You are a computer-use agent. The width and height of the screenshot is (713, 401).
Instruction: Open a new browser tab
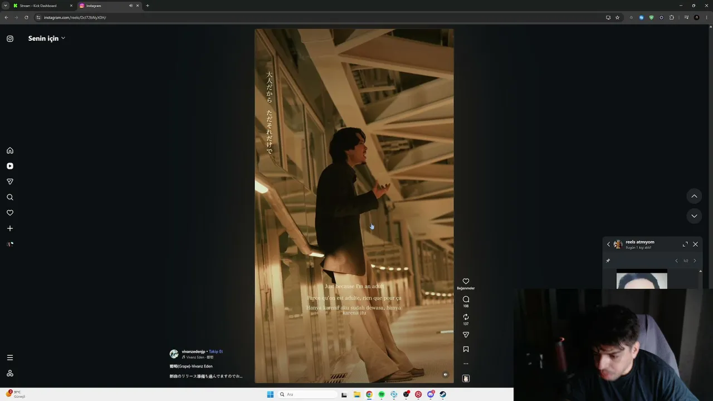pos(148,6)
